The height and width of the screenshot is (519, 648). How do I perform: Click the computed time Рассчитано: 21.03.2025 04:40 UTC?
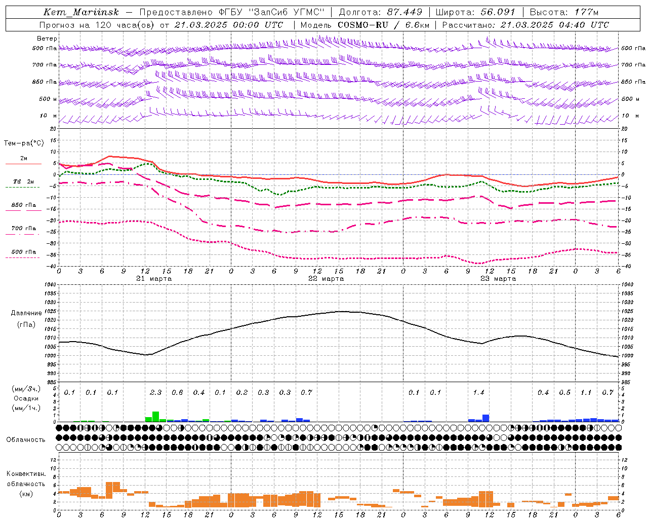click(525, 25)
